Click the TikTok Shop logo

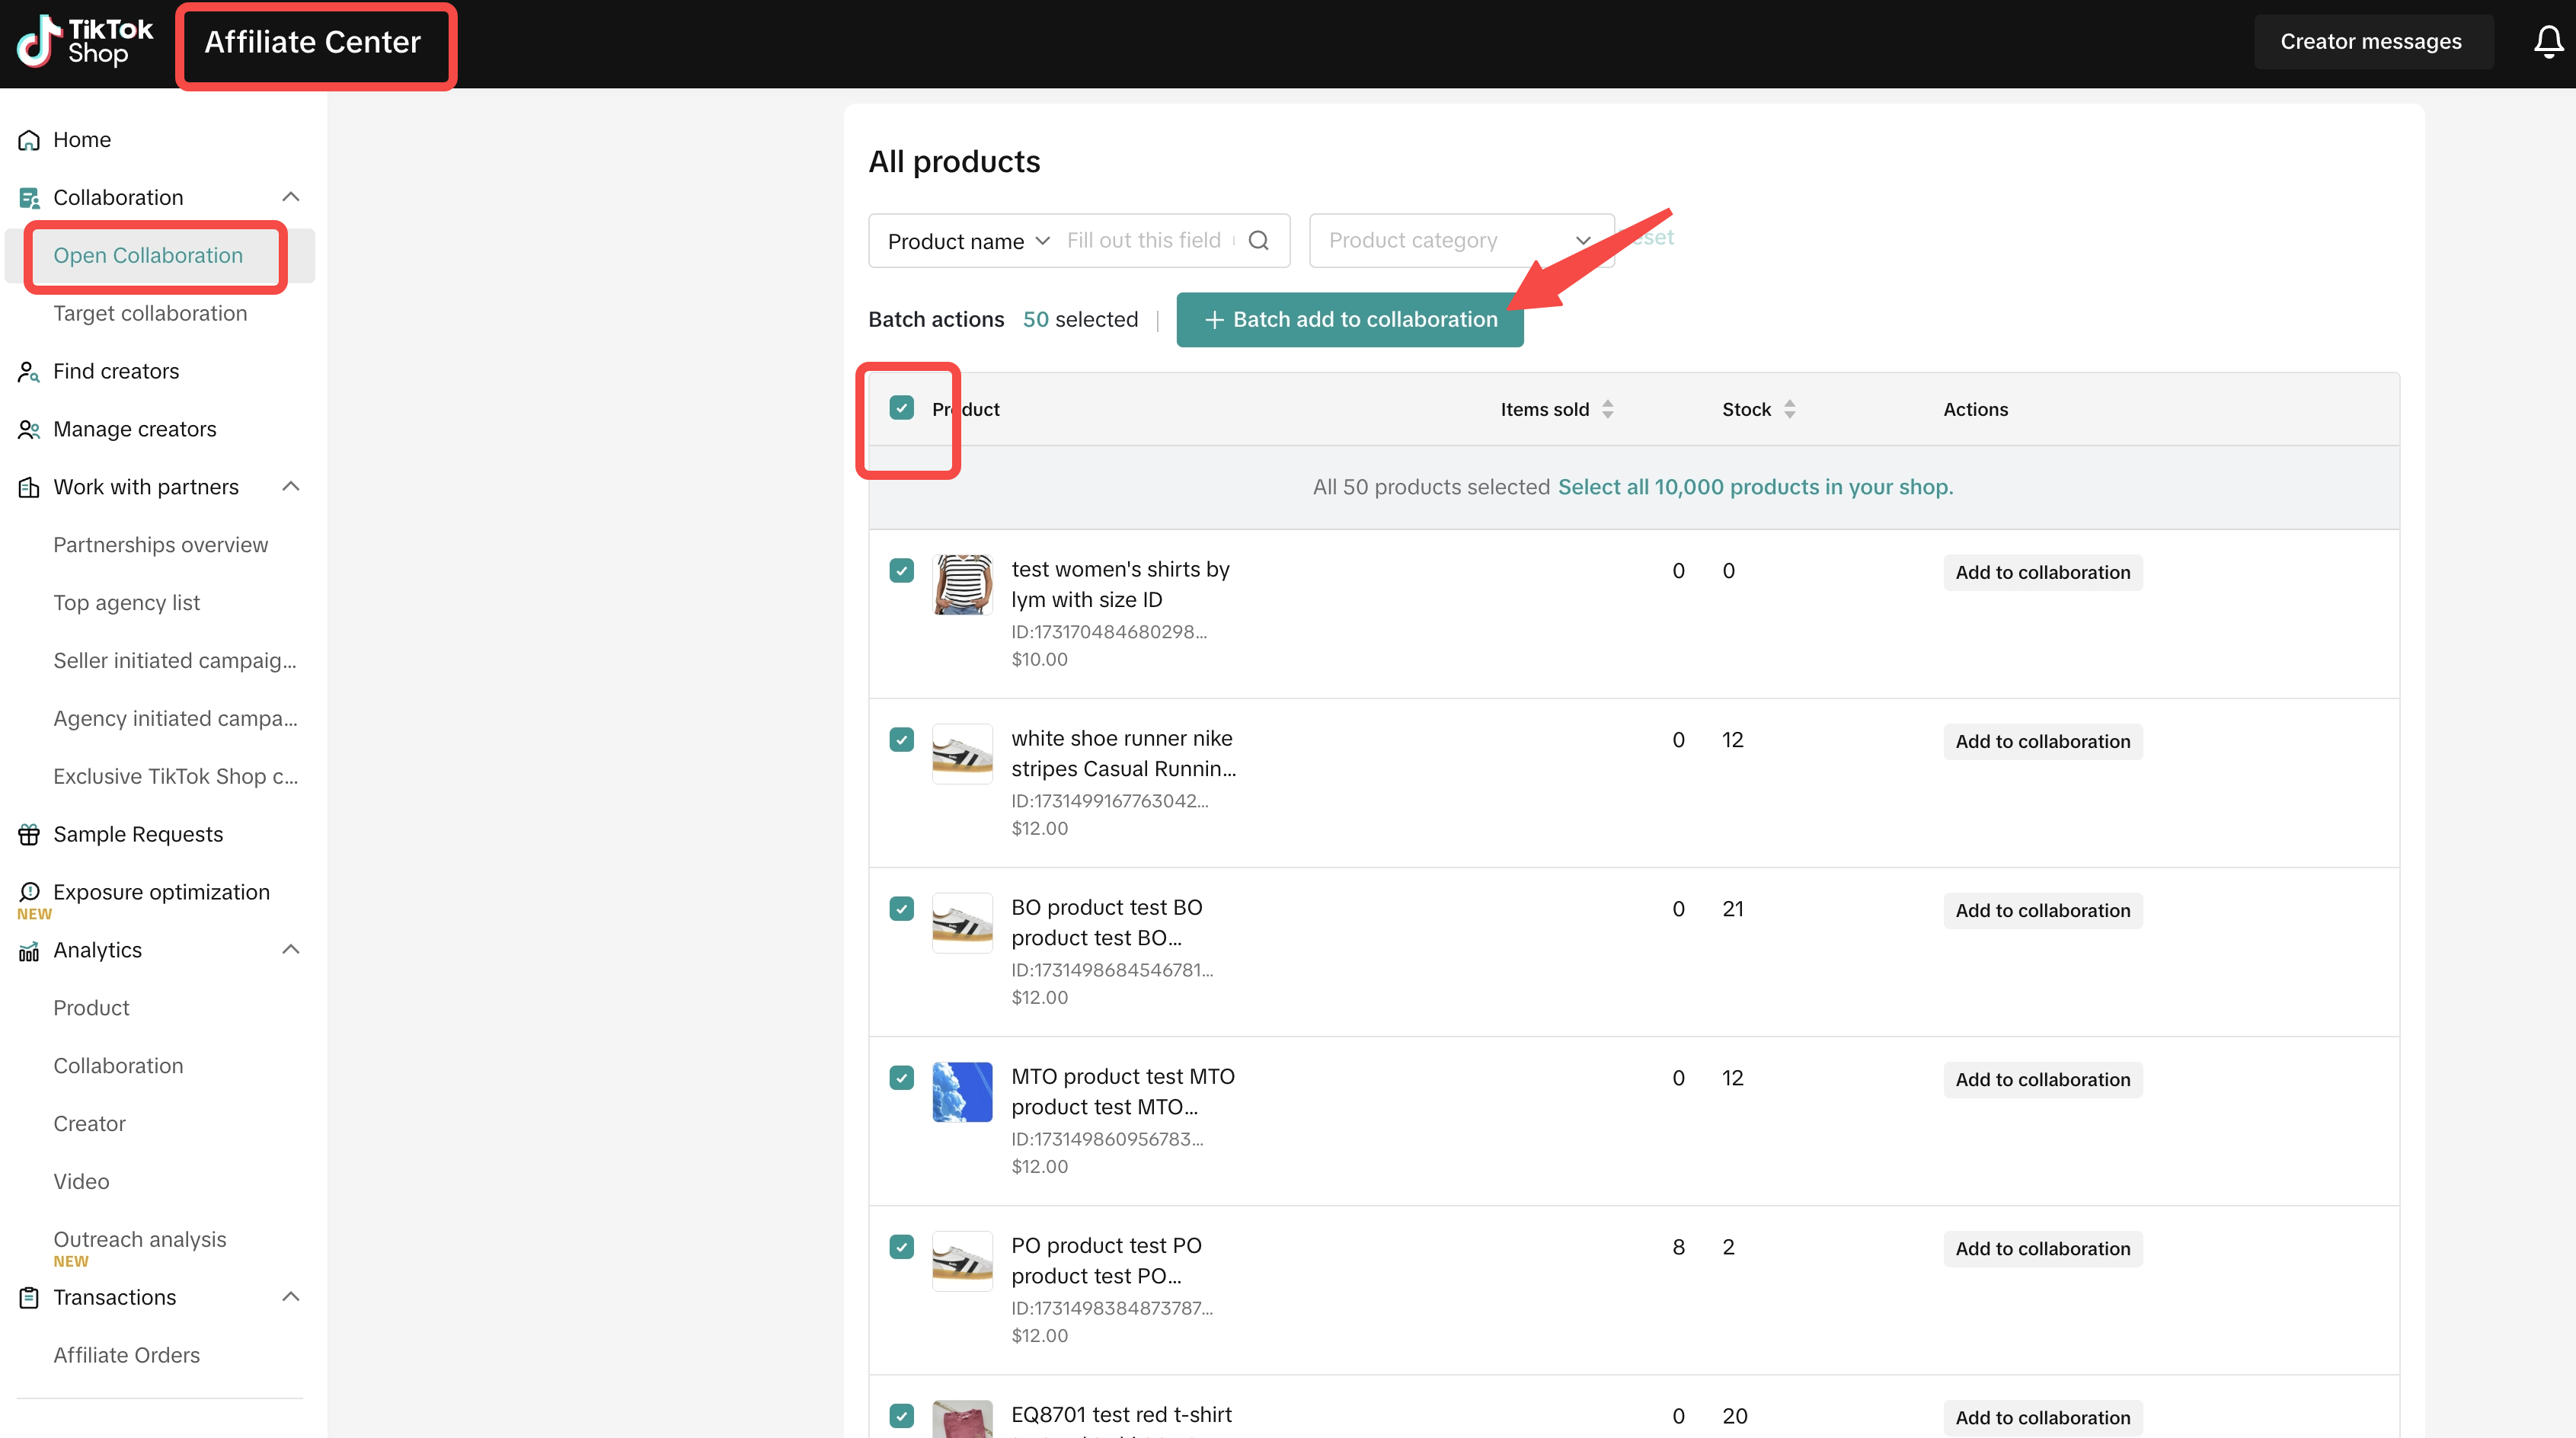coord(84,42)
